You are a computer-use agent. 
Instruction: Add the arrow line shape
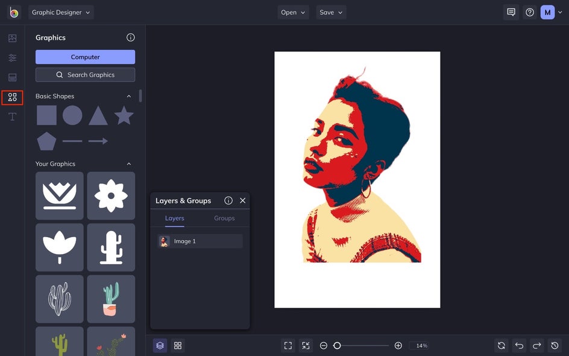click(x=98, y=141)
